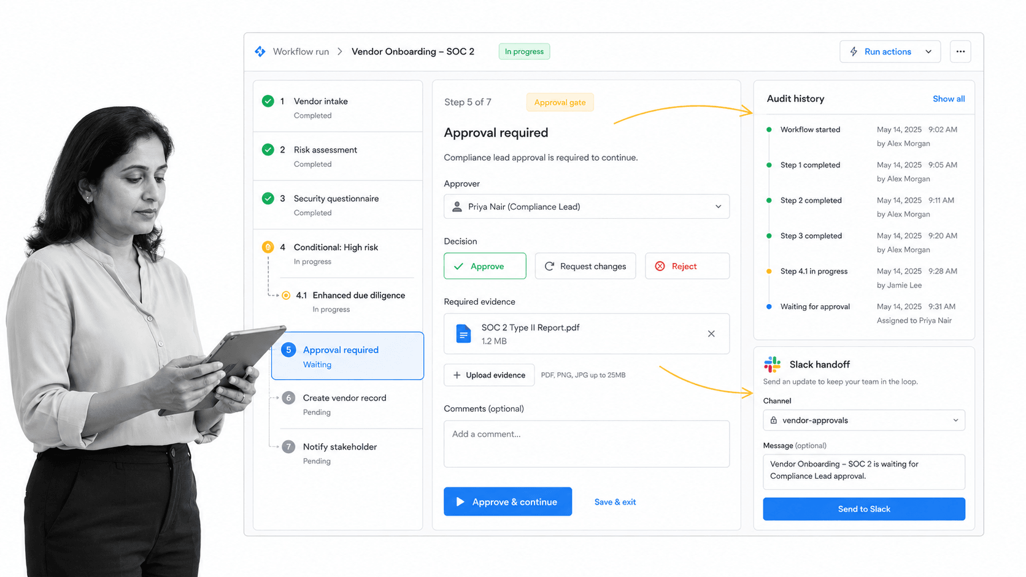The height and width of the screenshot is (577, 1026).
Task: Click the blue document icon of SOC 2 report
Action: point(463,334)
